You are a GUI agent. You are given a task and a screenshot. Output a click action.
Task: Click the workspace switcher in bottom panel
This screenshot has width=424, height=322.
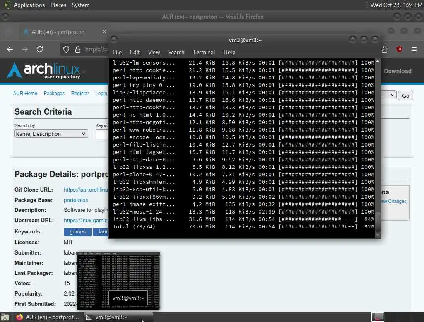click(378, 317)
